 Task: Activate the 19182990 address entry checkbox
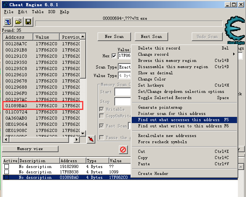7,166
